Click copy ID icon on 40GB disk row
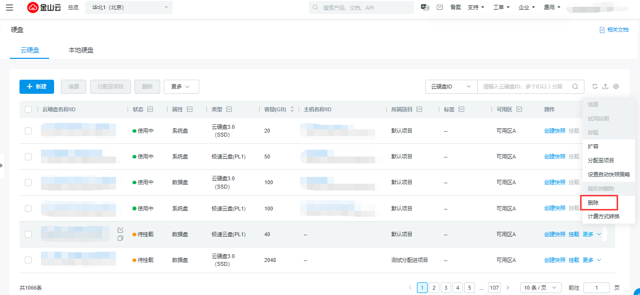The image size is (640, 295). tap(120, 238)
